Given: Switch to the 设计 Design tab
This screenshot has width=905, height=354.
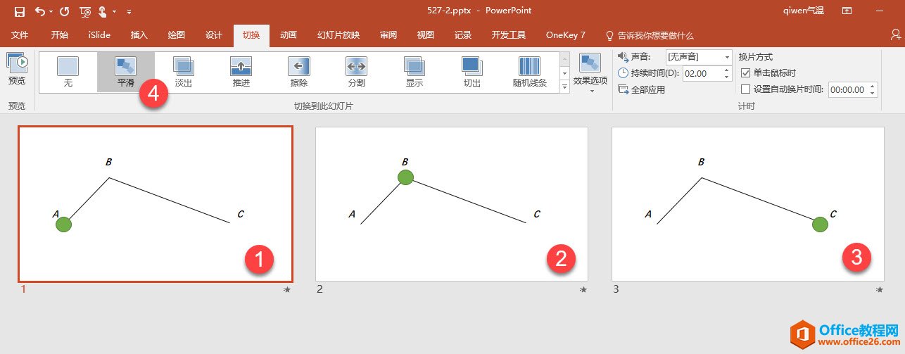Looking at the screenshot, I should [214, 35].
